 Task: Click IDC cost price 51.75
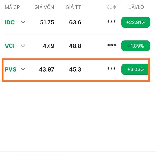pos(47,22)
